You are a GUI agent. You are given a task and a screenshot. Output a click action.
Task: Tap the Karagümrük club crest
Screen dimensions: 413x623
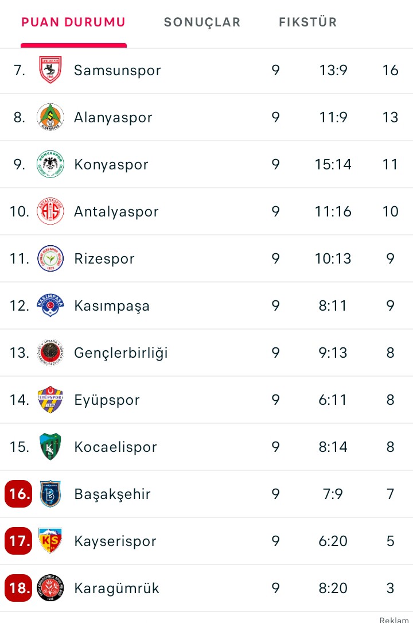[x=50, y=588]
